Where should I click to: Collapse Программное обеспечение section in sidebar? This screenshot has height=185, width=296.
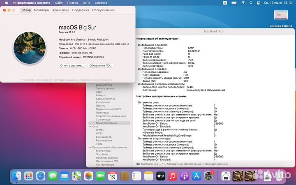coord(90,147)
